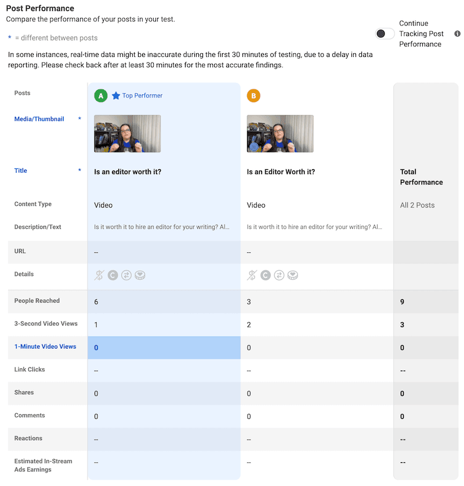Click post A's copyright C icon
The height and width of the screenshot is (486, 464).
[113, 275]
